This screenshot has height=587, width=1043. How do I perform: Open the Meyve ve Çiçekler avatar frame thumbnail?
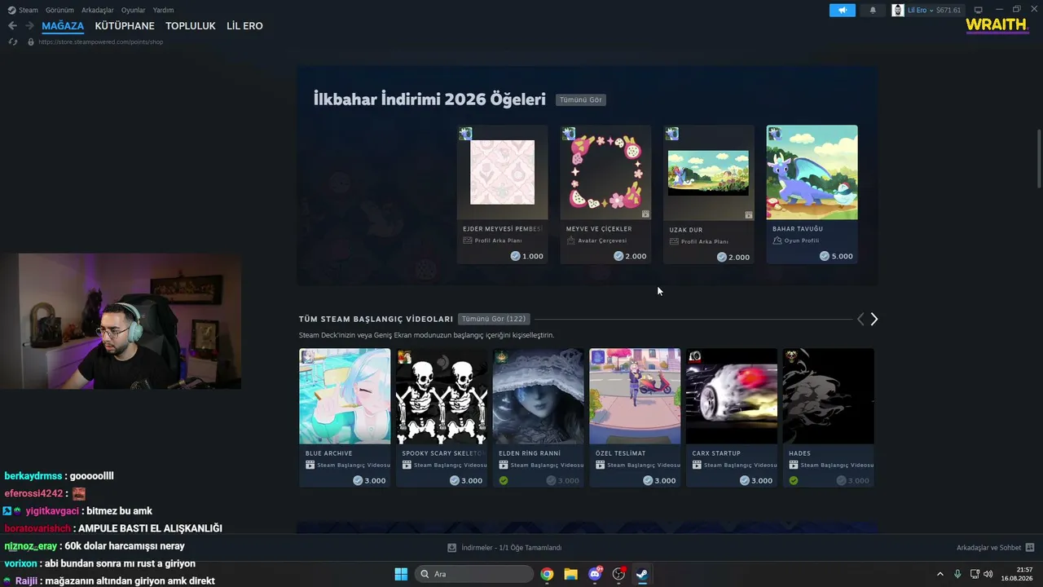[x=605, y=172]
